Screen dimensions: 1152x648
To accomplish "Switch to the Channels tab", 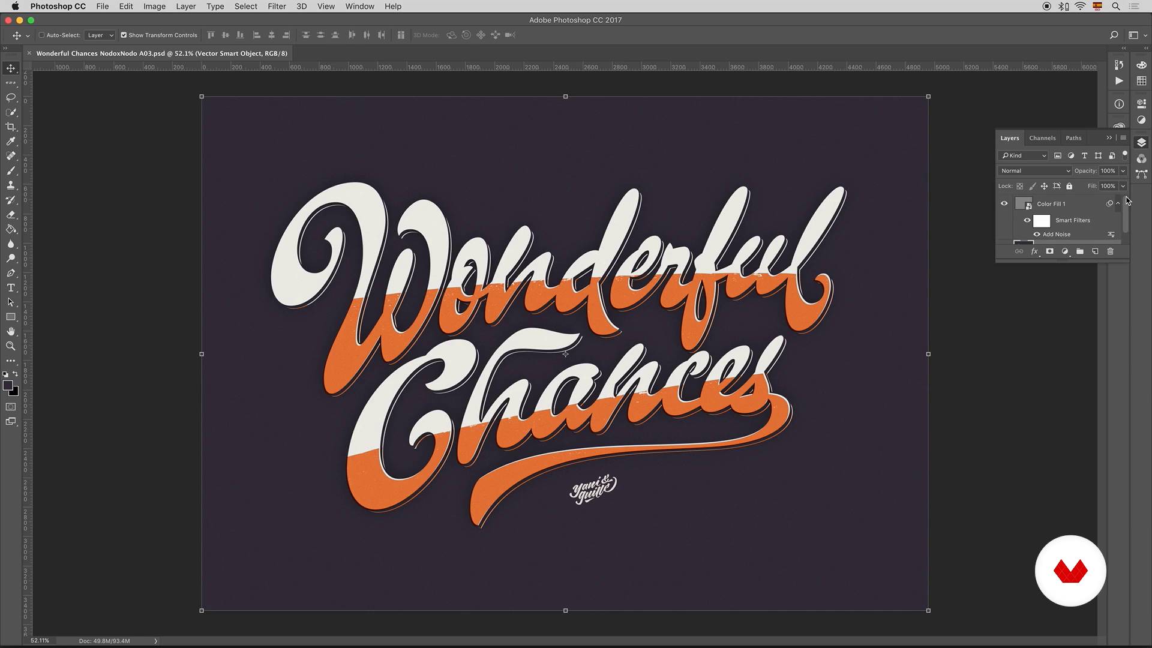I will (x=1042, y=138).
